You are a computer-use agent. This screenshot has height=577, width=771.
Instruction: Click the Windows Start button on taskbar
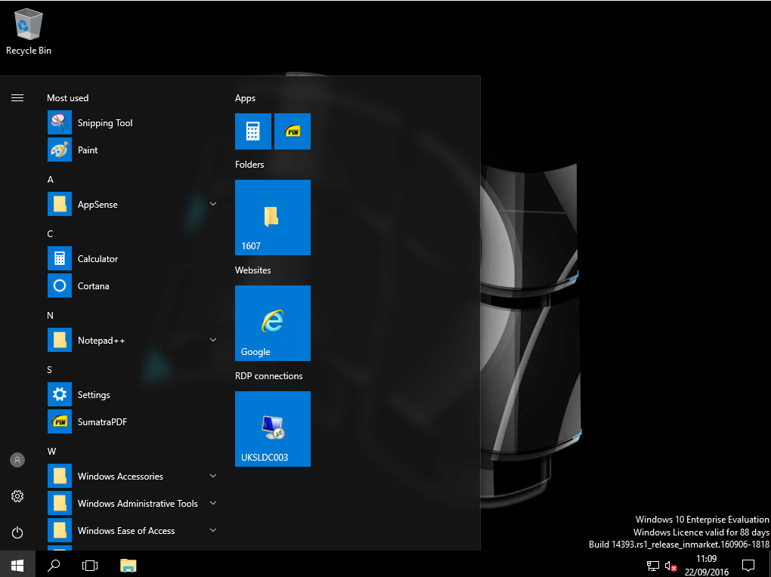(x=17, y=565)
